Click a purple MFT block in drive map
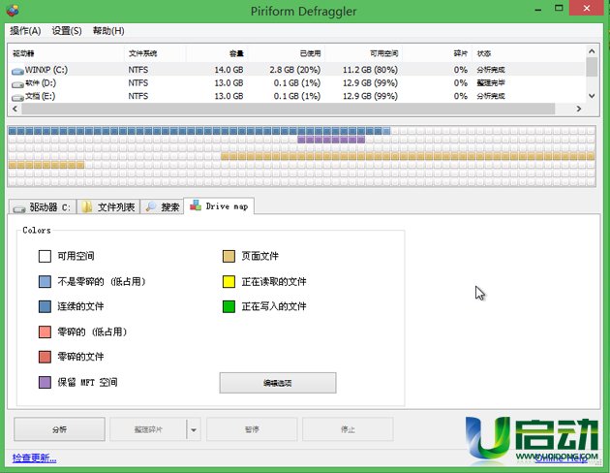610x473 pixels. pos(331,140)
